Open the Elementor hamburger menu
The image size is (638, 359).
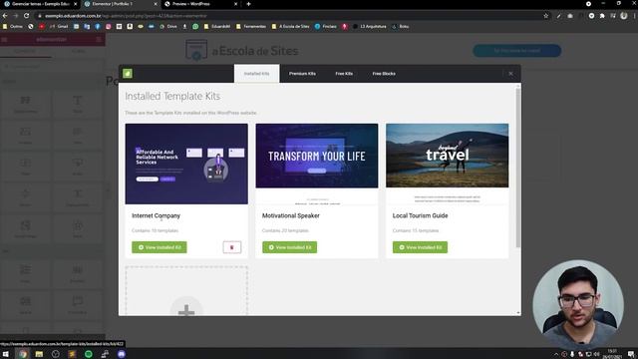tap(4, 40)
